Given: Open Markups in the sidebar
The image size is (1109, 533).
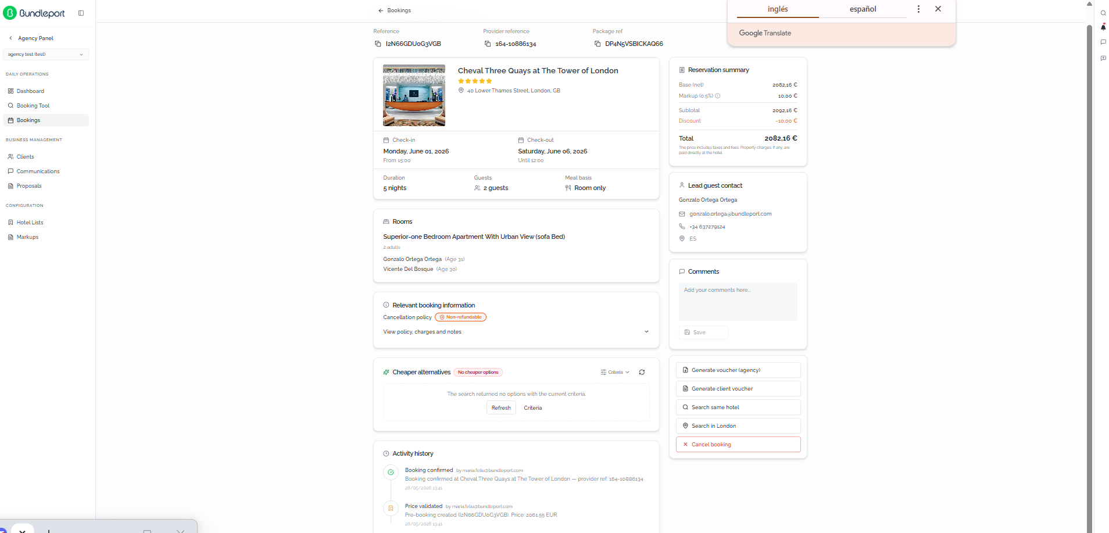Looking at the screenshot, I should 46,237.
